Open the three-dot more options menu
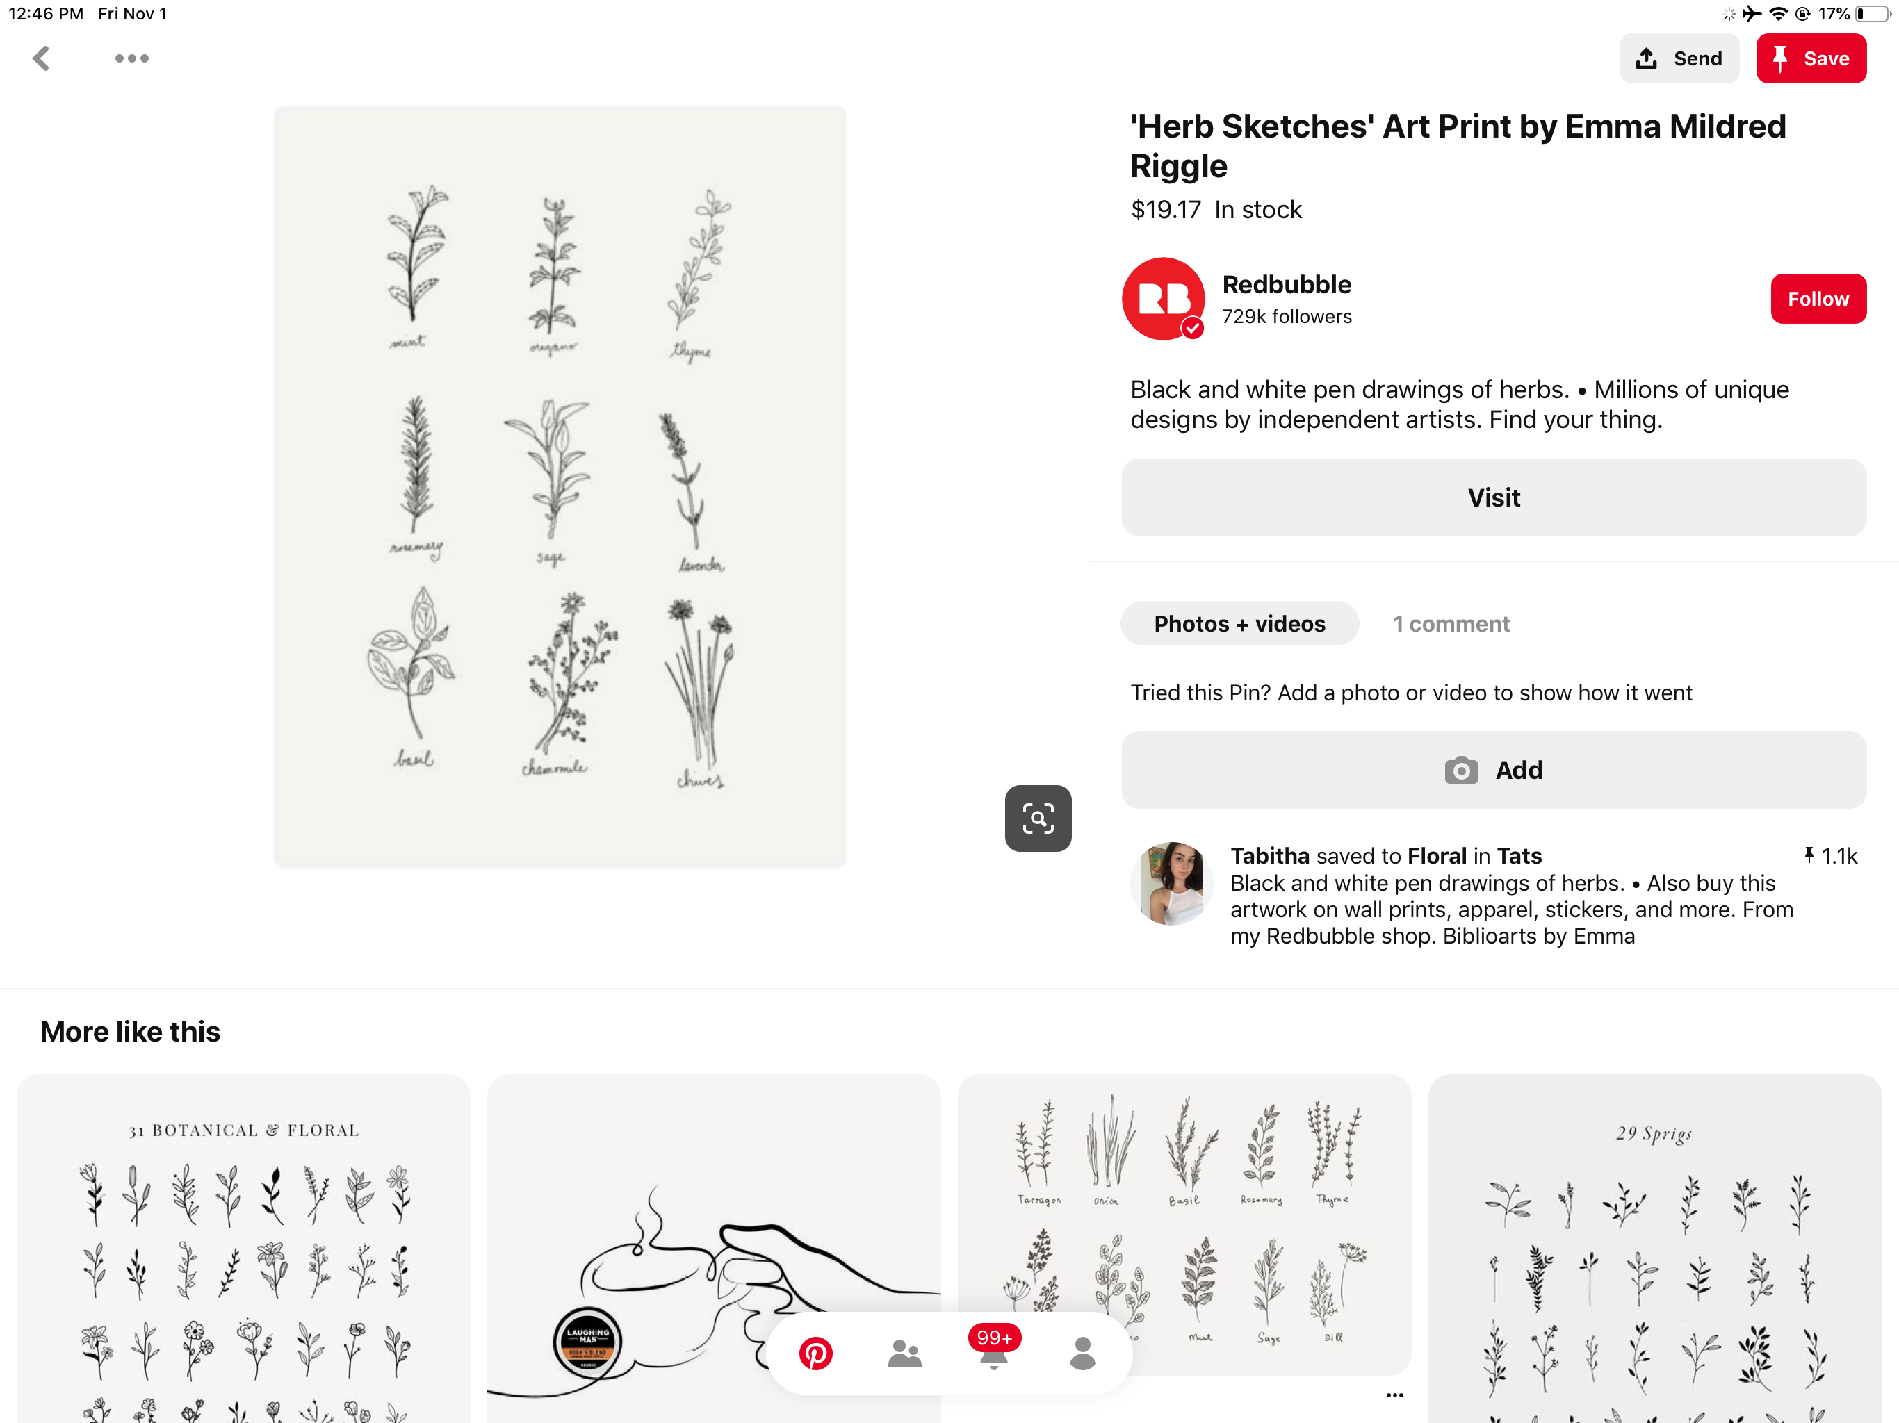The image size is (1899, 1423). pyautogui.click(x=131, y=58)
